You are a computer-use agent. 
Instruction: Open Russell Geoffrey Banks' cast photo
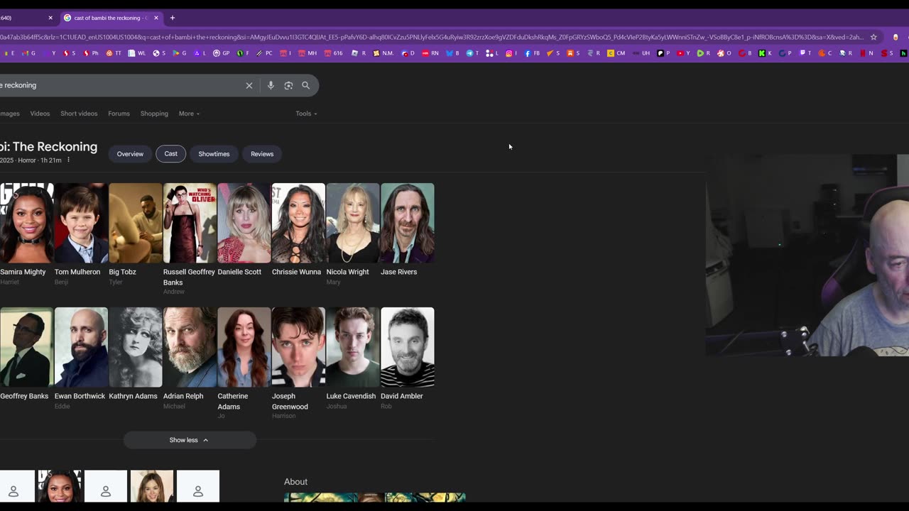point(190,223)
